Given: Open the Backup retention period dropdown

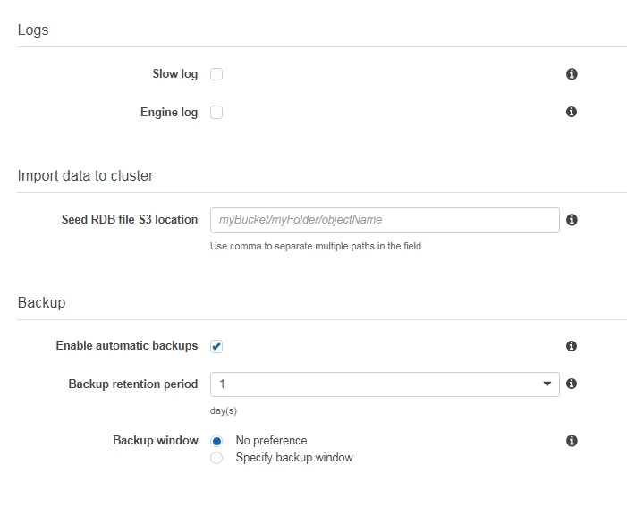Looking at the screenshot, I should 385,384.
